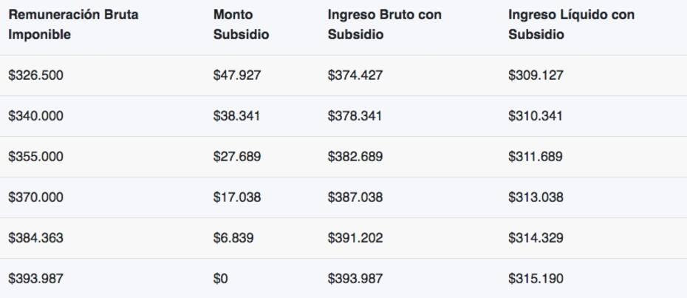The width and height of the screenshot is (687, 298).
Task: Select the $6.839 subsidy amount
Action: click(233, 238)
